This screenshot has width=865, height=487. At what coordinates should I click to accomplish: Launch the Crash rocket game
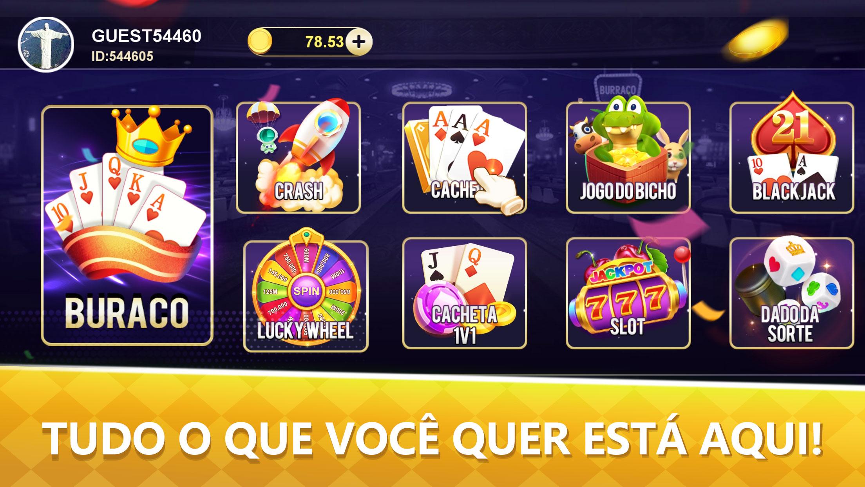coord(298,158)
